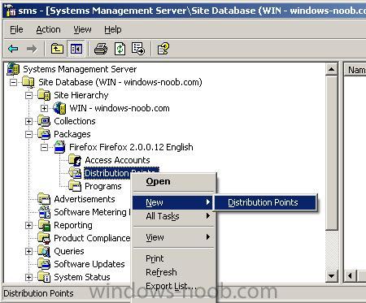
Task: Click the sms title bar application icon
Action: tap(11, 11)
